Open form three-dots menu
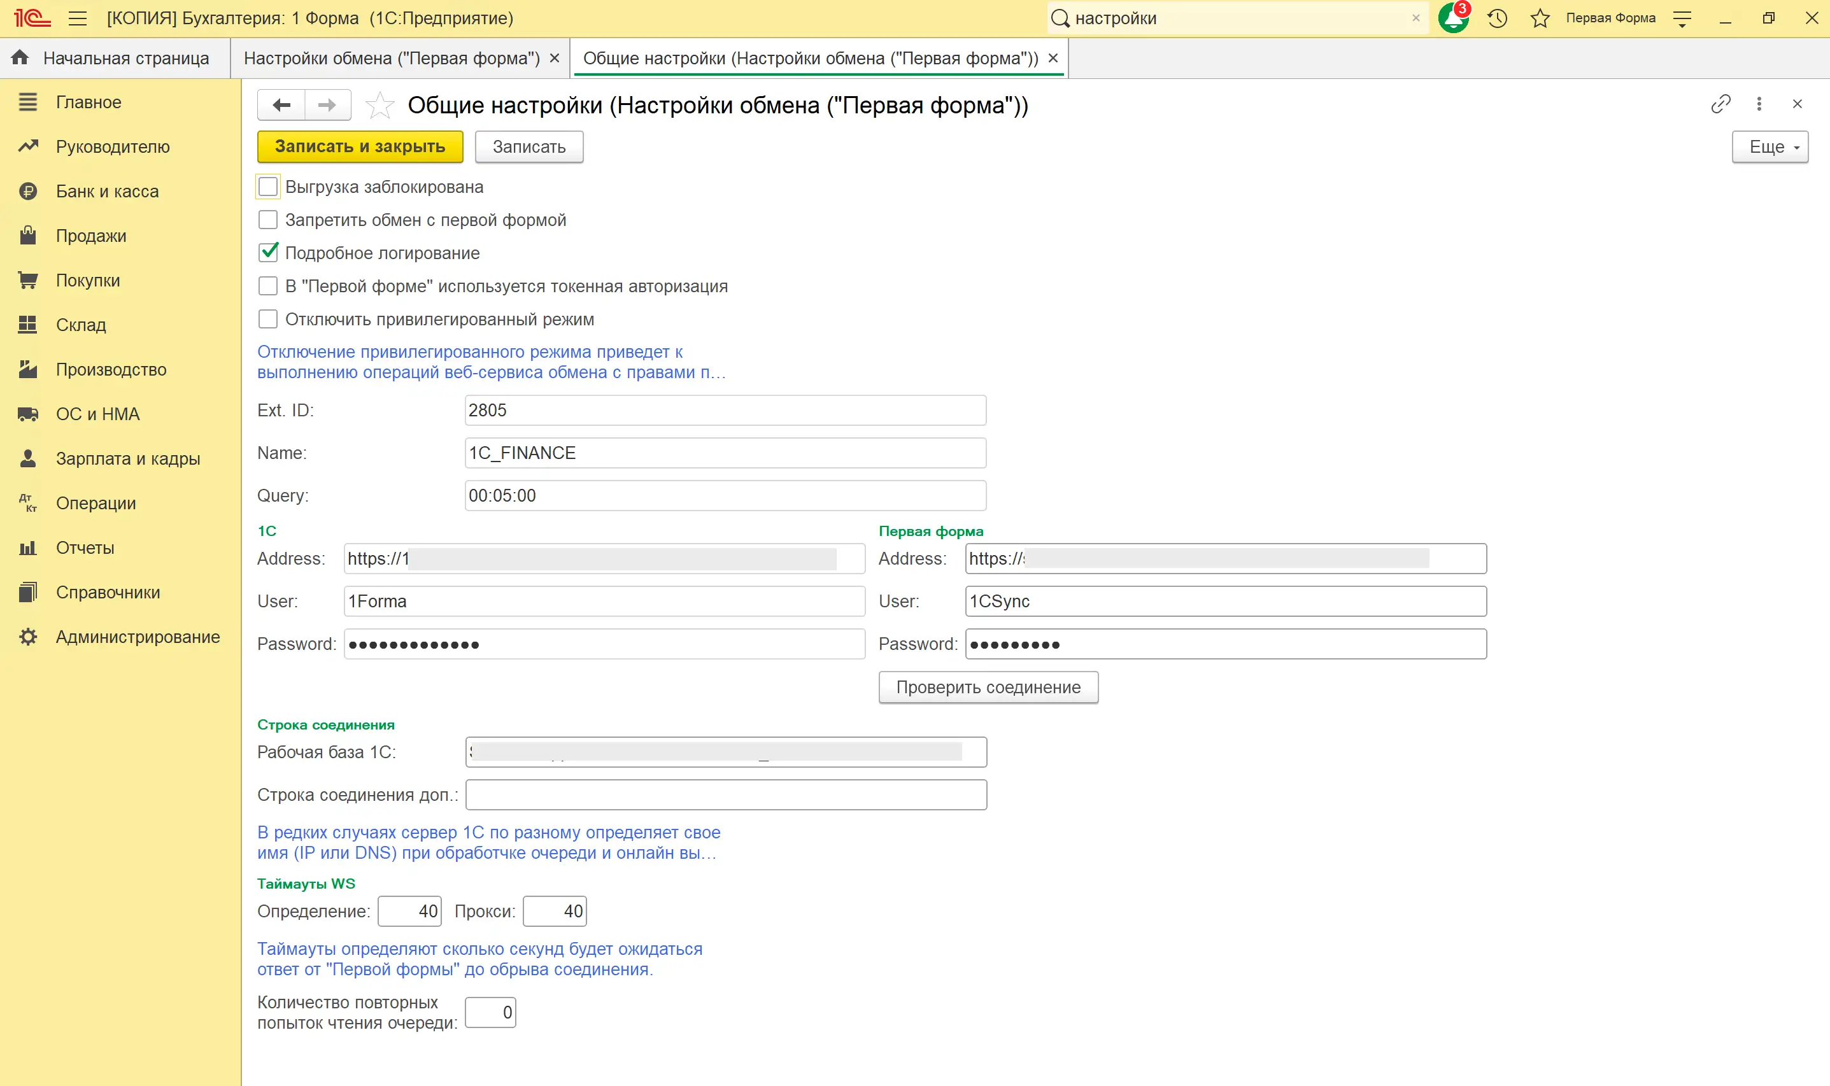The height and width of the screenshot is (1086, 1830). coord(1759,104)
